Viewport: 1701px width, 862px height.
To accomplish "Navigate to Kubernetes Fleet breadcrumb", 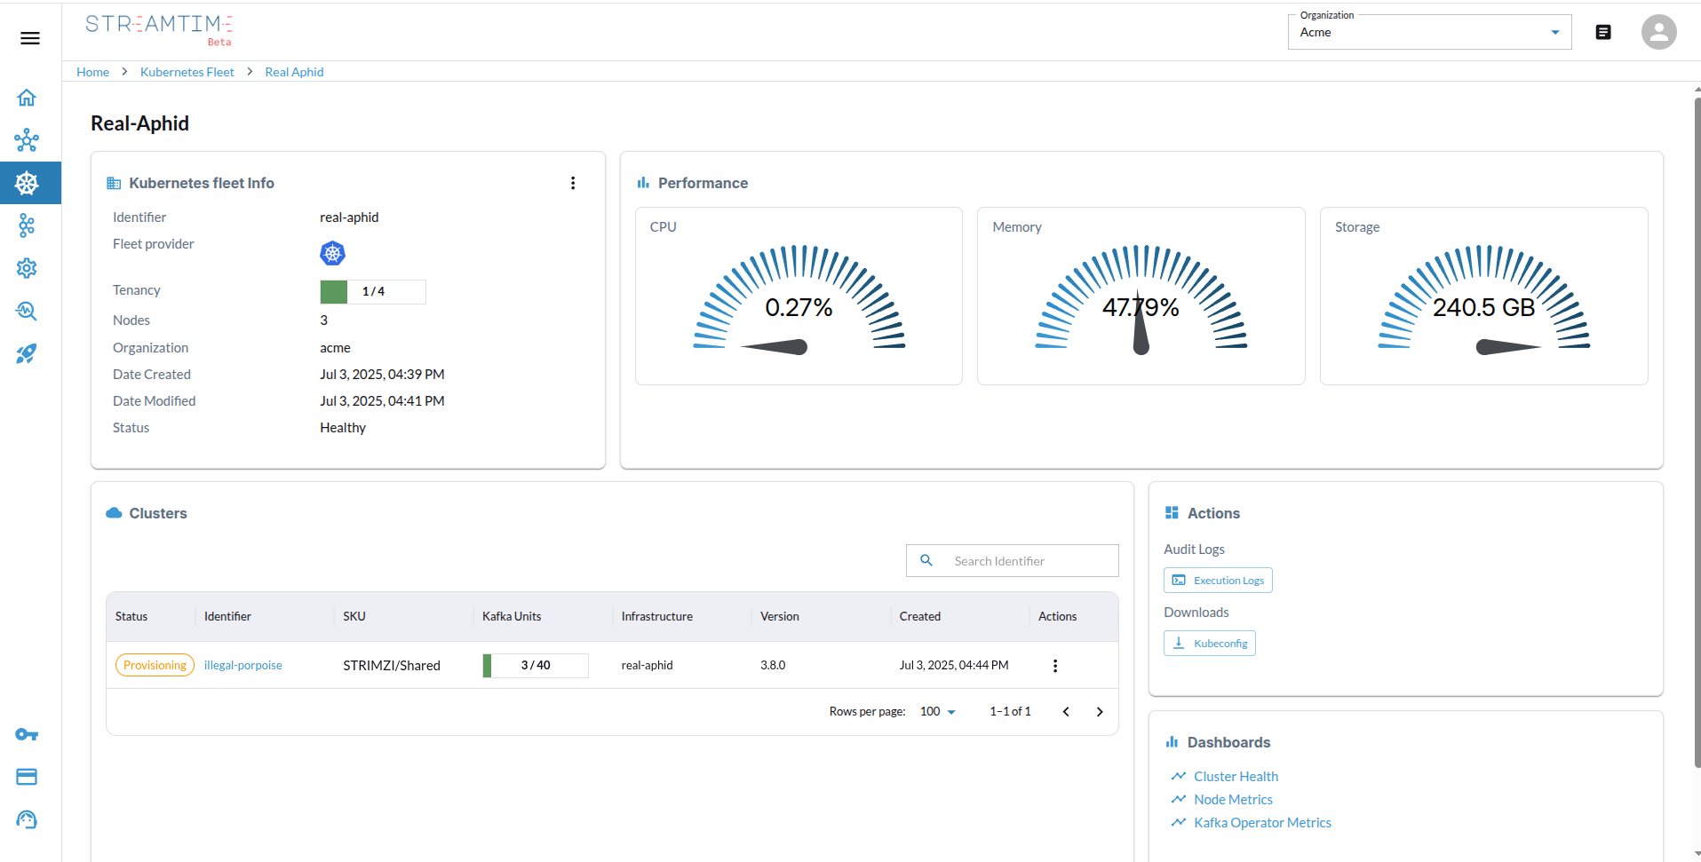I will click(x=187, y=72).
